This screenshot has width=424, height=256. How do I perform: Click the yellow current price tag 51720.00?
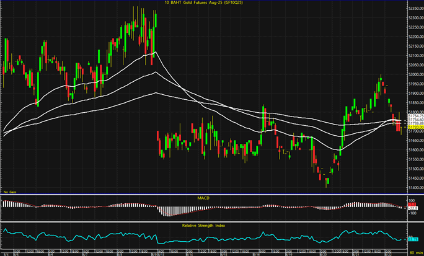[413, 127]
